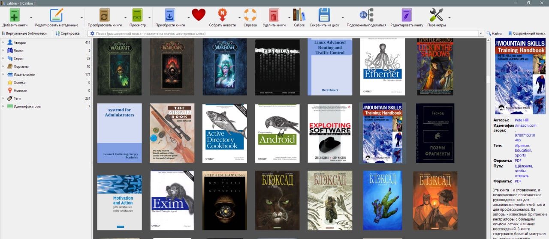
Task: Click the Connect/share (Подключить/поделиться) icon
Action: pos(366,15)
